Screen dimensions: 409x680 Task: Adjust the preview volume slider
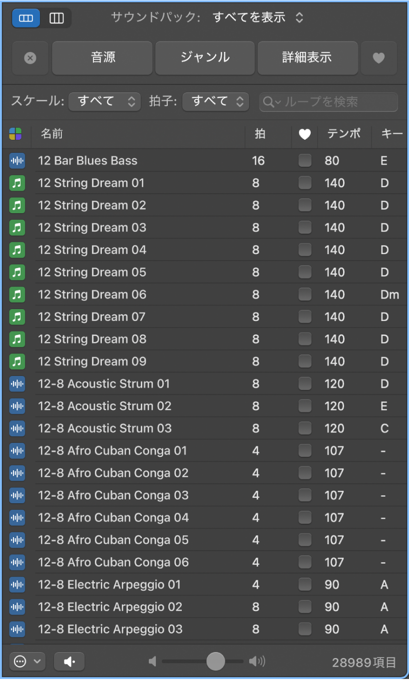[216, 662]
